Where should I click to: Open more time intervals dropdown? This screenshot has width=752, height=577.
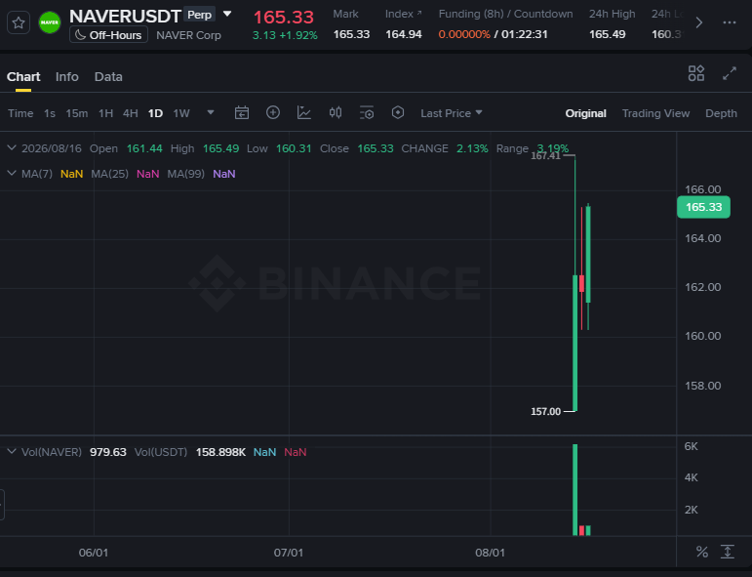tap(211, 113)
